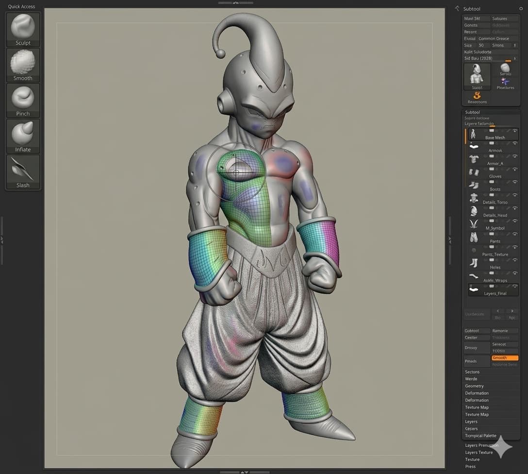This screenshot has height=474, width=528.
Task: Toggle visibility eye of Bave Mesh
Action: pyautogui.click(x=515, y=131)
